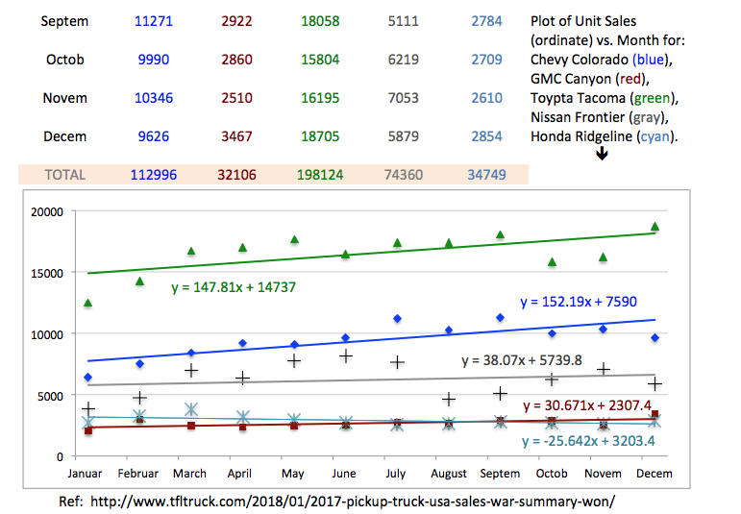Click the green Tacoma trendline

tap(371, 254)
